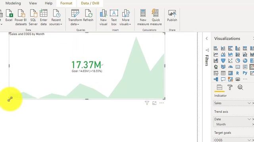Select the funnel chart visual
The image size is (254, 142).
click(223, 60)
